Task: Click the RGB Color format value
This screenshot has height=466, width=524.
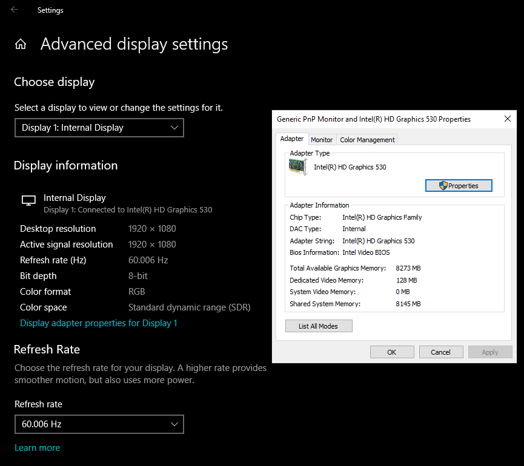Action: pyautogui.click(x=137, y=292)
